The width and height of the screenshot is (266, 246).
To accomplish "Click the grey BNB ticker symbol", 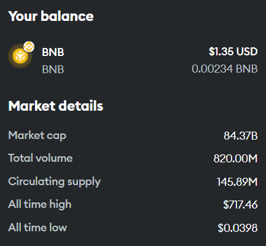I will click(x=53, y=69).
